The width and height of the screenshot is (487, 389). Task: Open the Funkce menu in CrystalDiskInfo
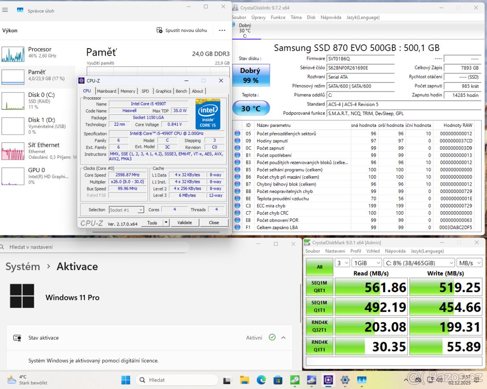(278, 17)
